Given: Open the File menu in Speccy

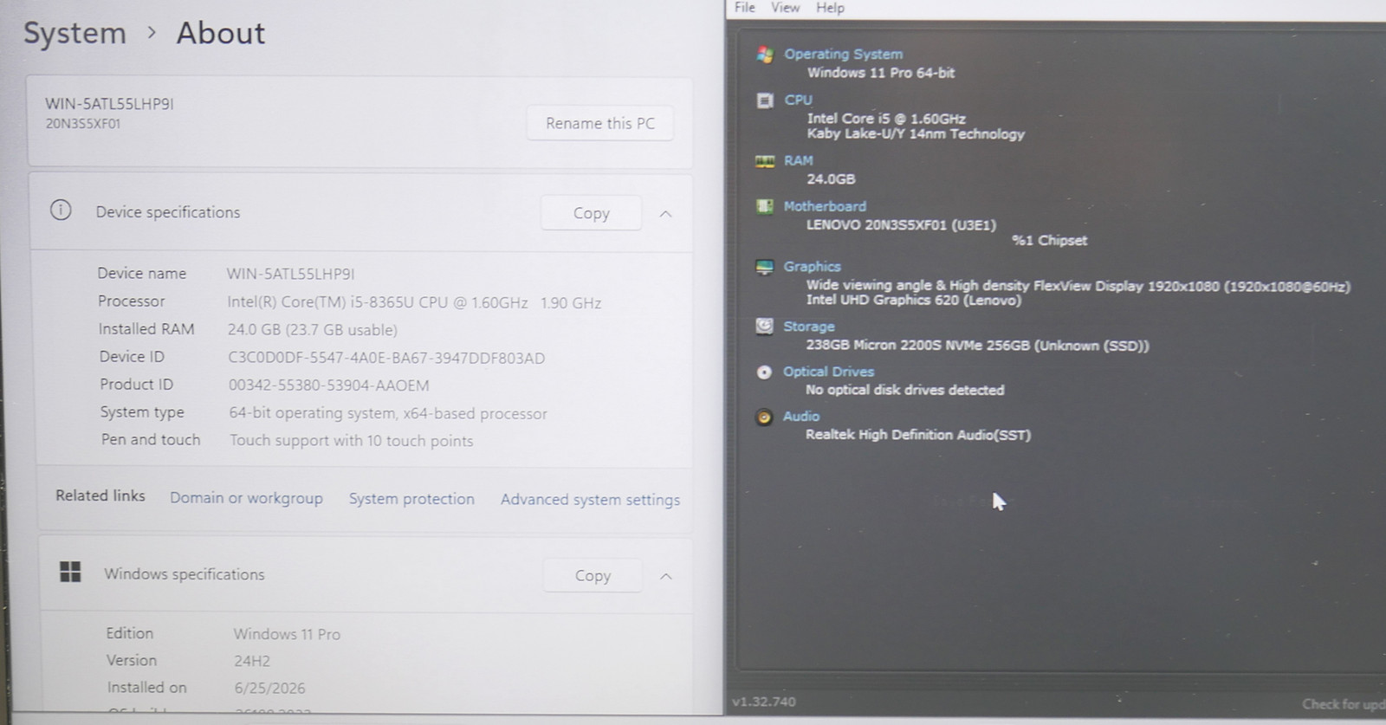Looking at the screenshot, I should pos(745,8).
